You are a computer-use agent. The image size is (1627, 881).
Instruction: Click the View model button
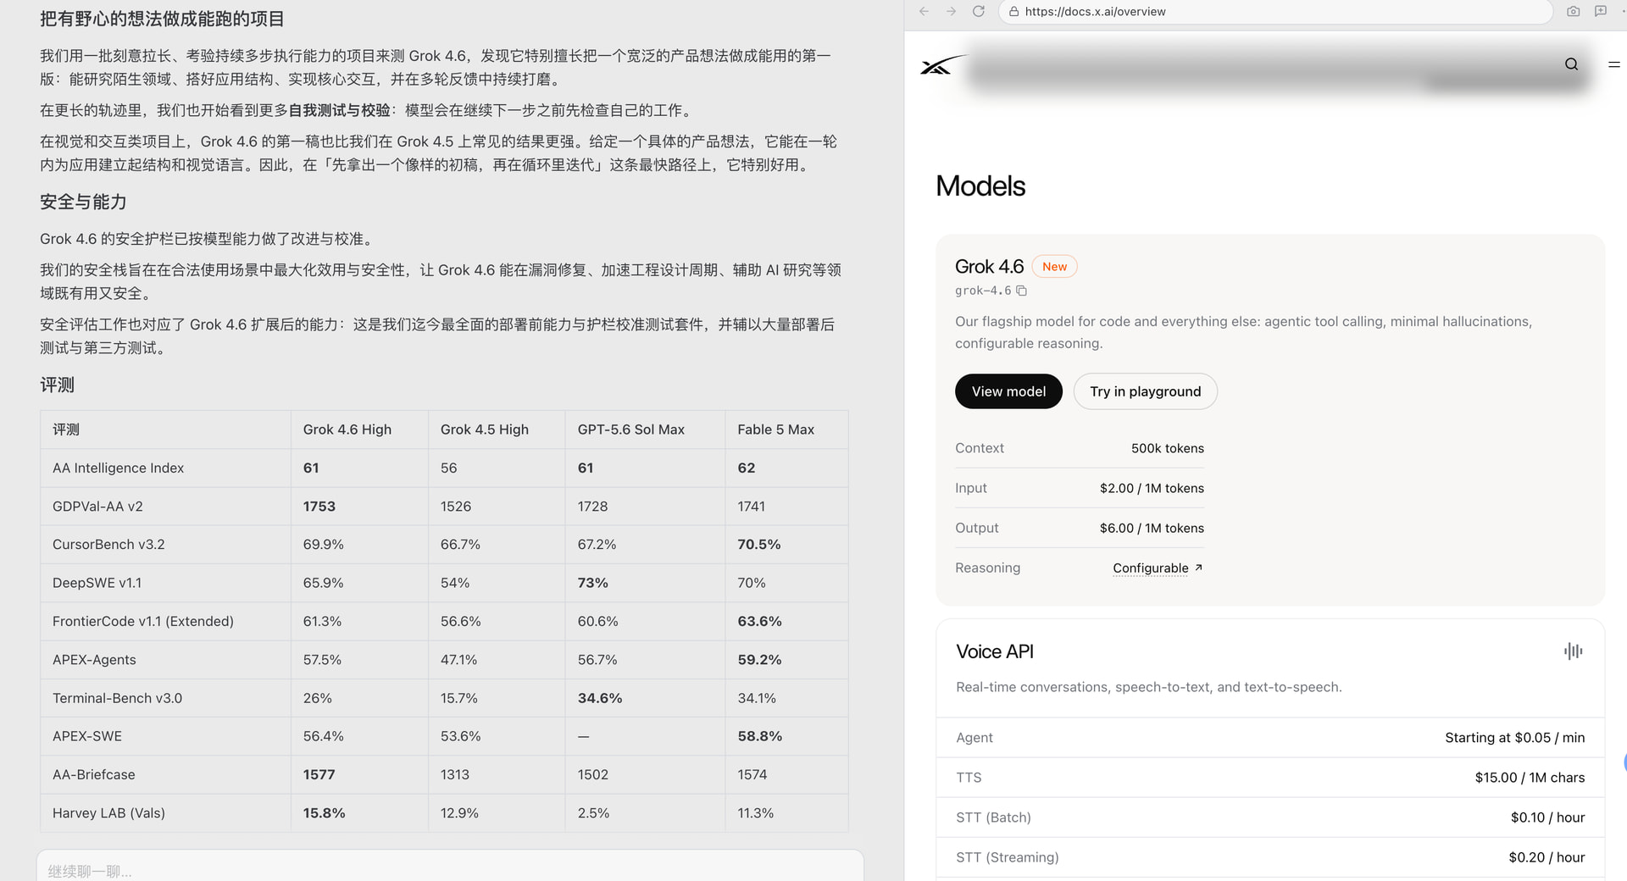[x=1008, y=391]
